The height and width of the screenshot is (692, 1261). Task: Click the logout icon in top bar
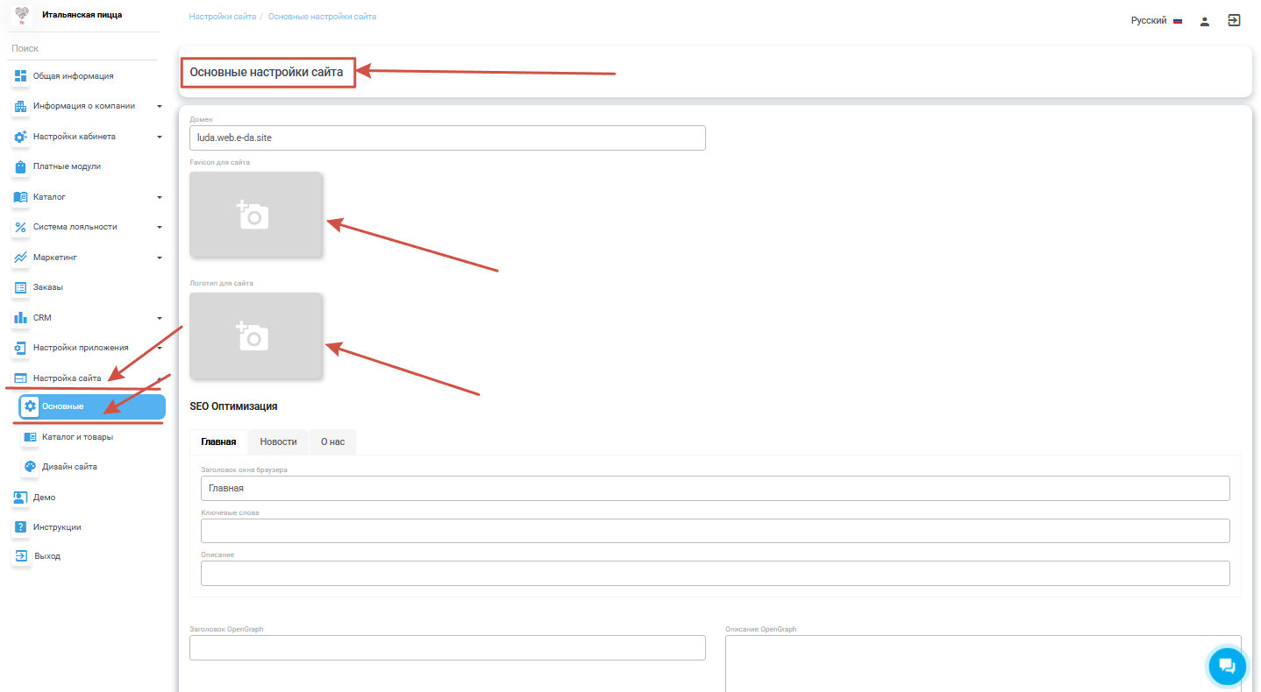pyautogui.click(x=1234, y=20)
